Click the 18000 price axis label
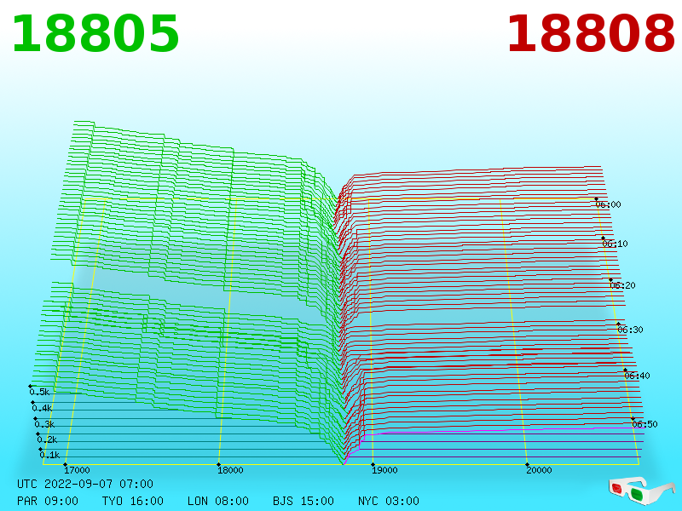 (230, 470)
